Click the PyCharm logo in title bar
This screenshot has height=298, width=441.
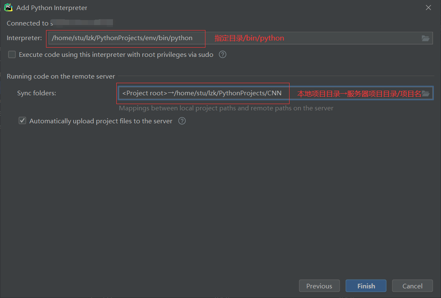(9, 7)
